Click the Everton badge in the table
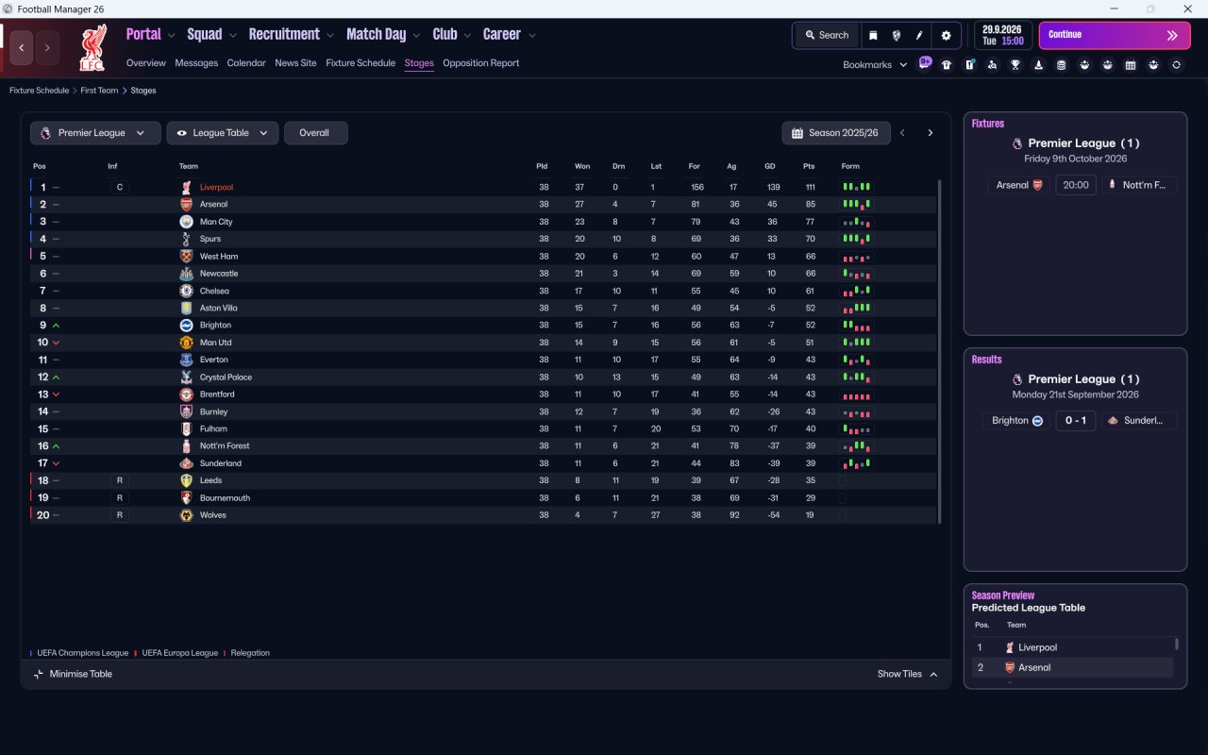The image size is (1208, 755). (186, 360)
